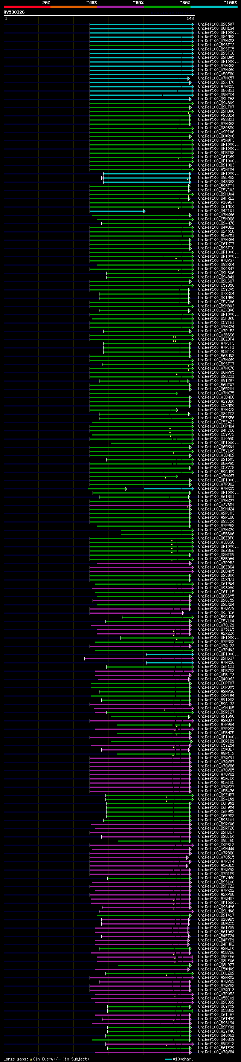Select hit label UniRef100_A3BSS6
Screen dimensions: 241x1062
pos(216,335)
